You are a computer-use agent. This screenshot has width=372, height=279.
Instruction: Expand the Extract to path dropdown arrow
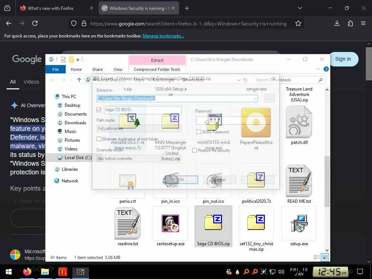point(255,98)
